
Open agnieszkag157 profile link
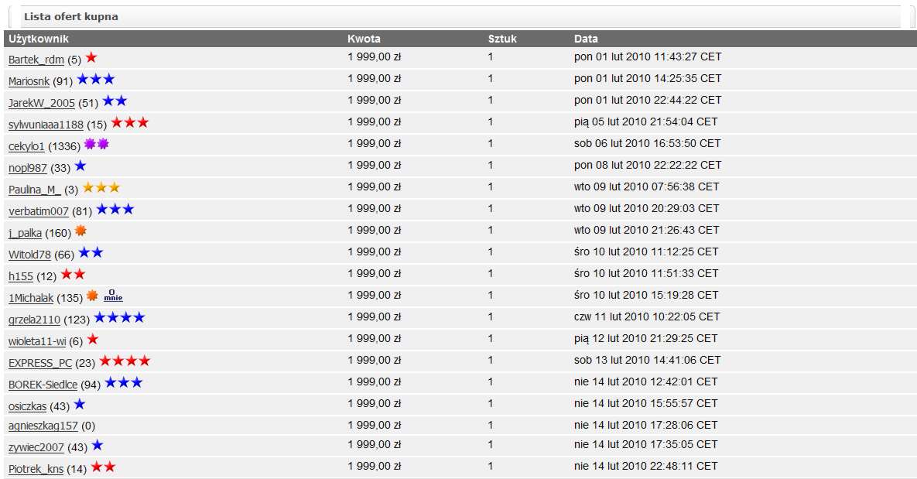tap(43, 426)
